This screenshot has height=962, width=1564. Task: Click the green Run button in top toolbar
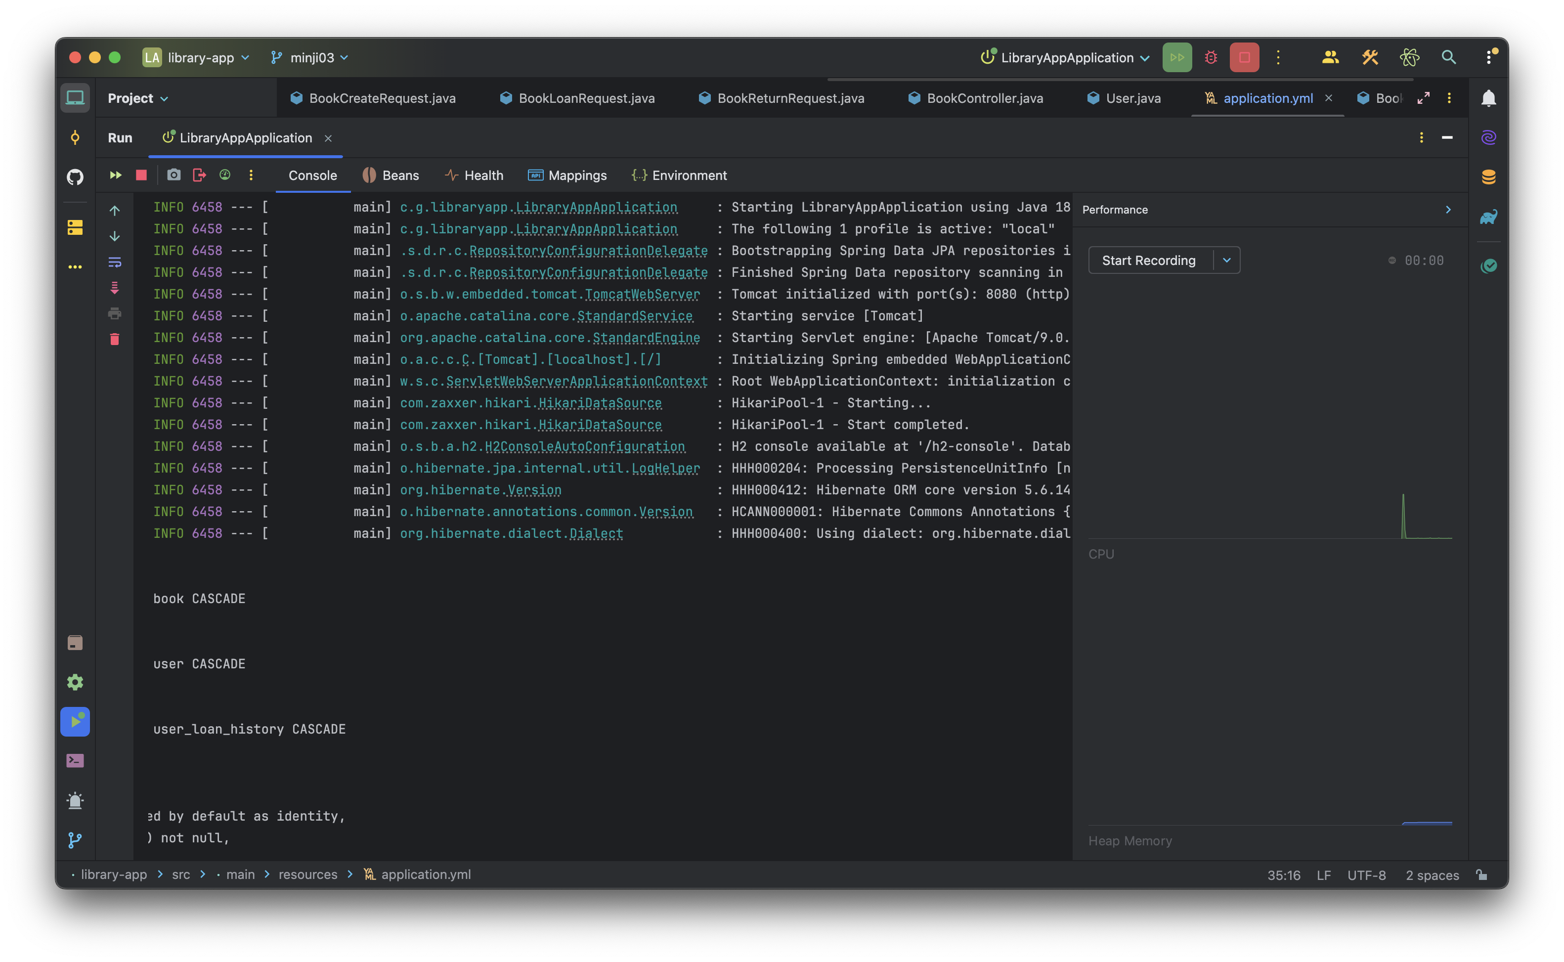tap(1176, 57)
